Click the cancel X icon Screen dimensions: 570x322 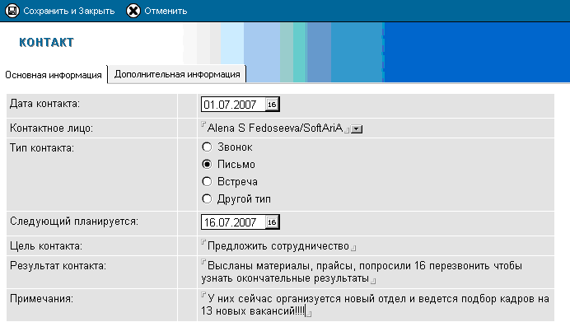coord(133,11)
